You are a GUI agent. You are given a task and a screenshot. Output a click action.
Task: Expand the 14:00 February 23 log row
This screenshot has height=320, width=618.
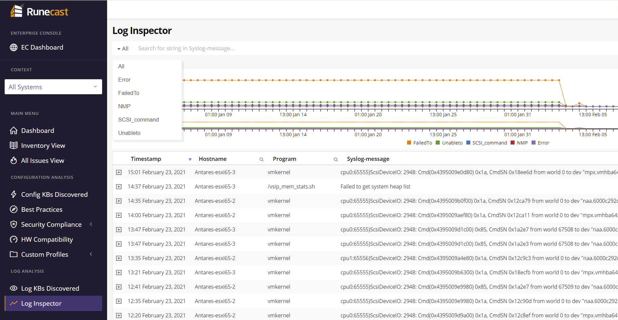click(119, 215)
